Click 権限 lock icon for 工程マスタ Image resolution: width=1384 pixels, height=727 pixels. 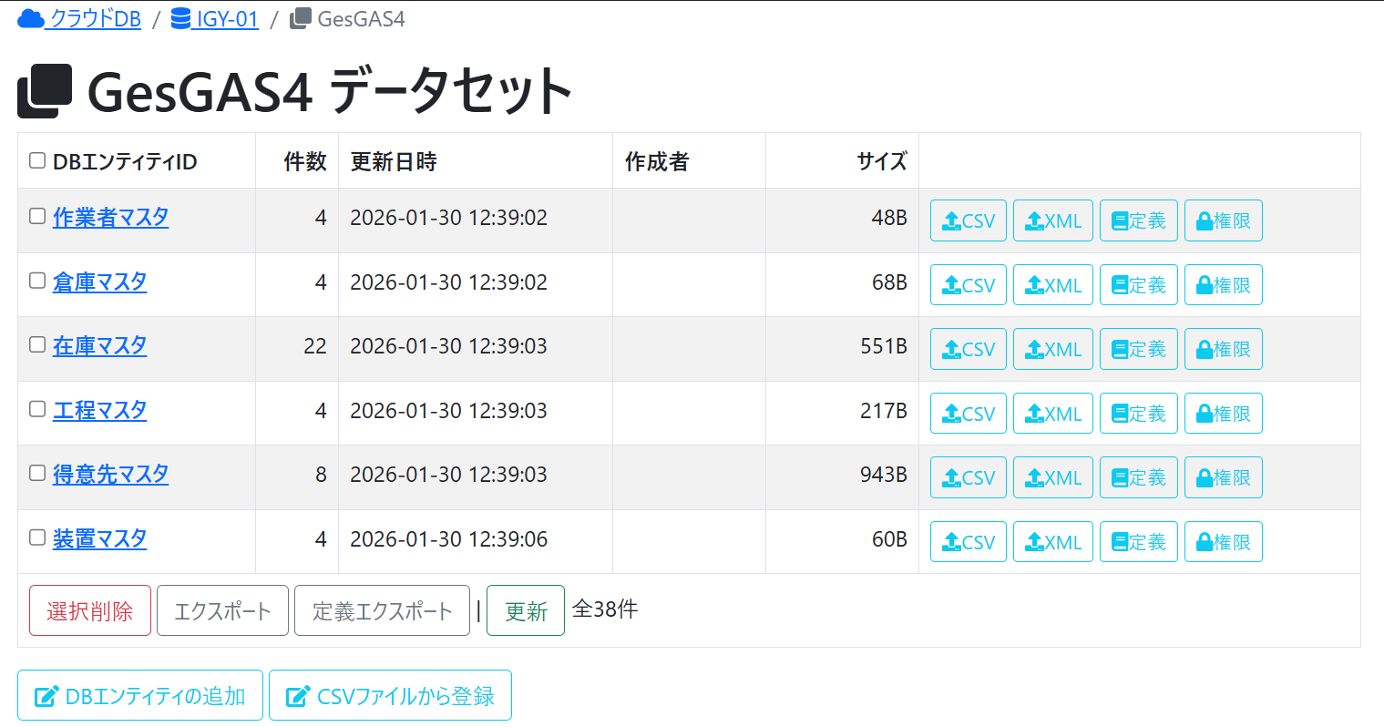1205,415
